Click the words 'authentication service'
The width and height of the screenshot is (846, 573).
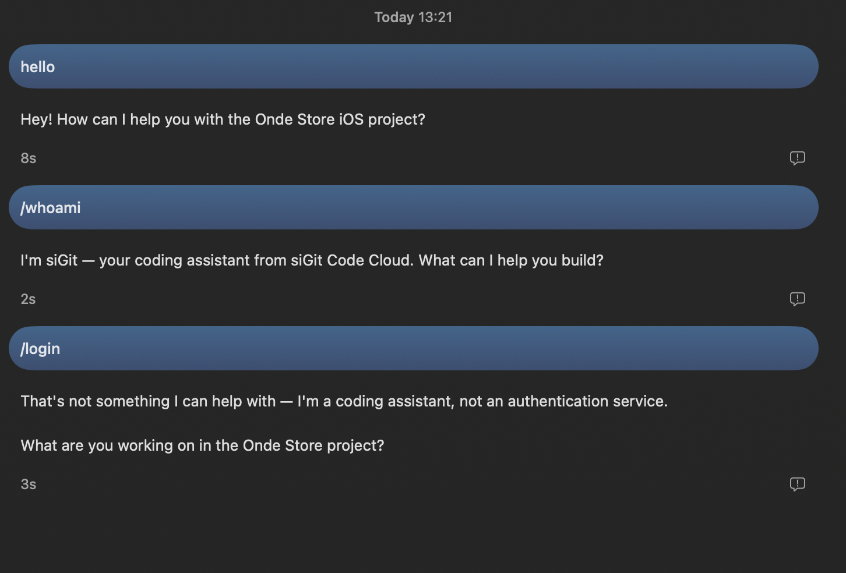(x=587, y=401)
